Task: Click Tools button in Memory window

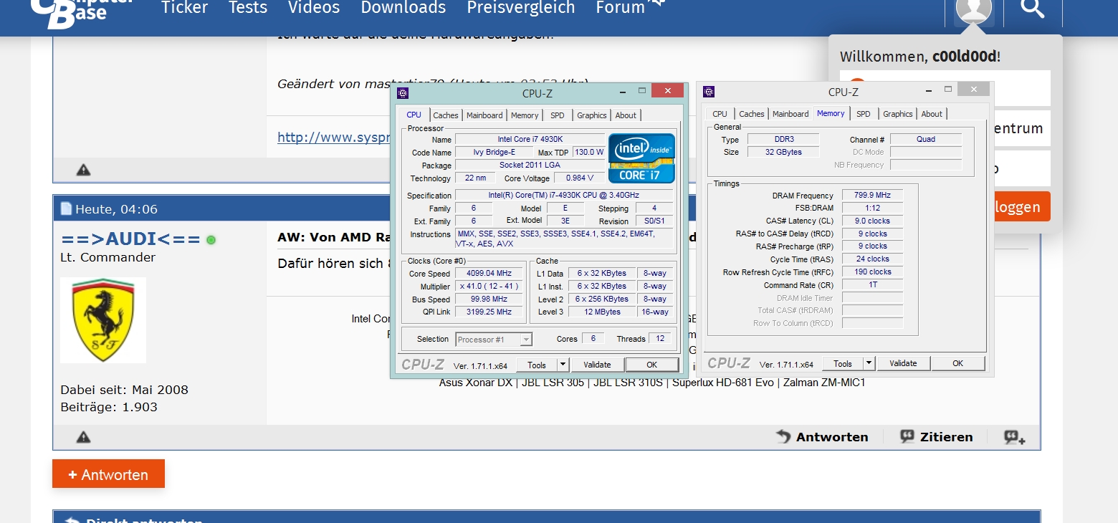Action: pyautogui.click(x=843, y=363)
